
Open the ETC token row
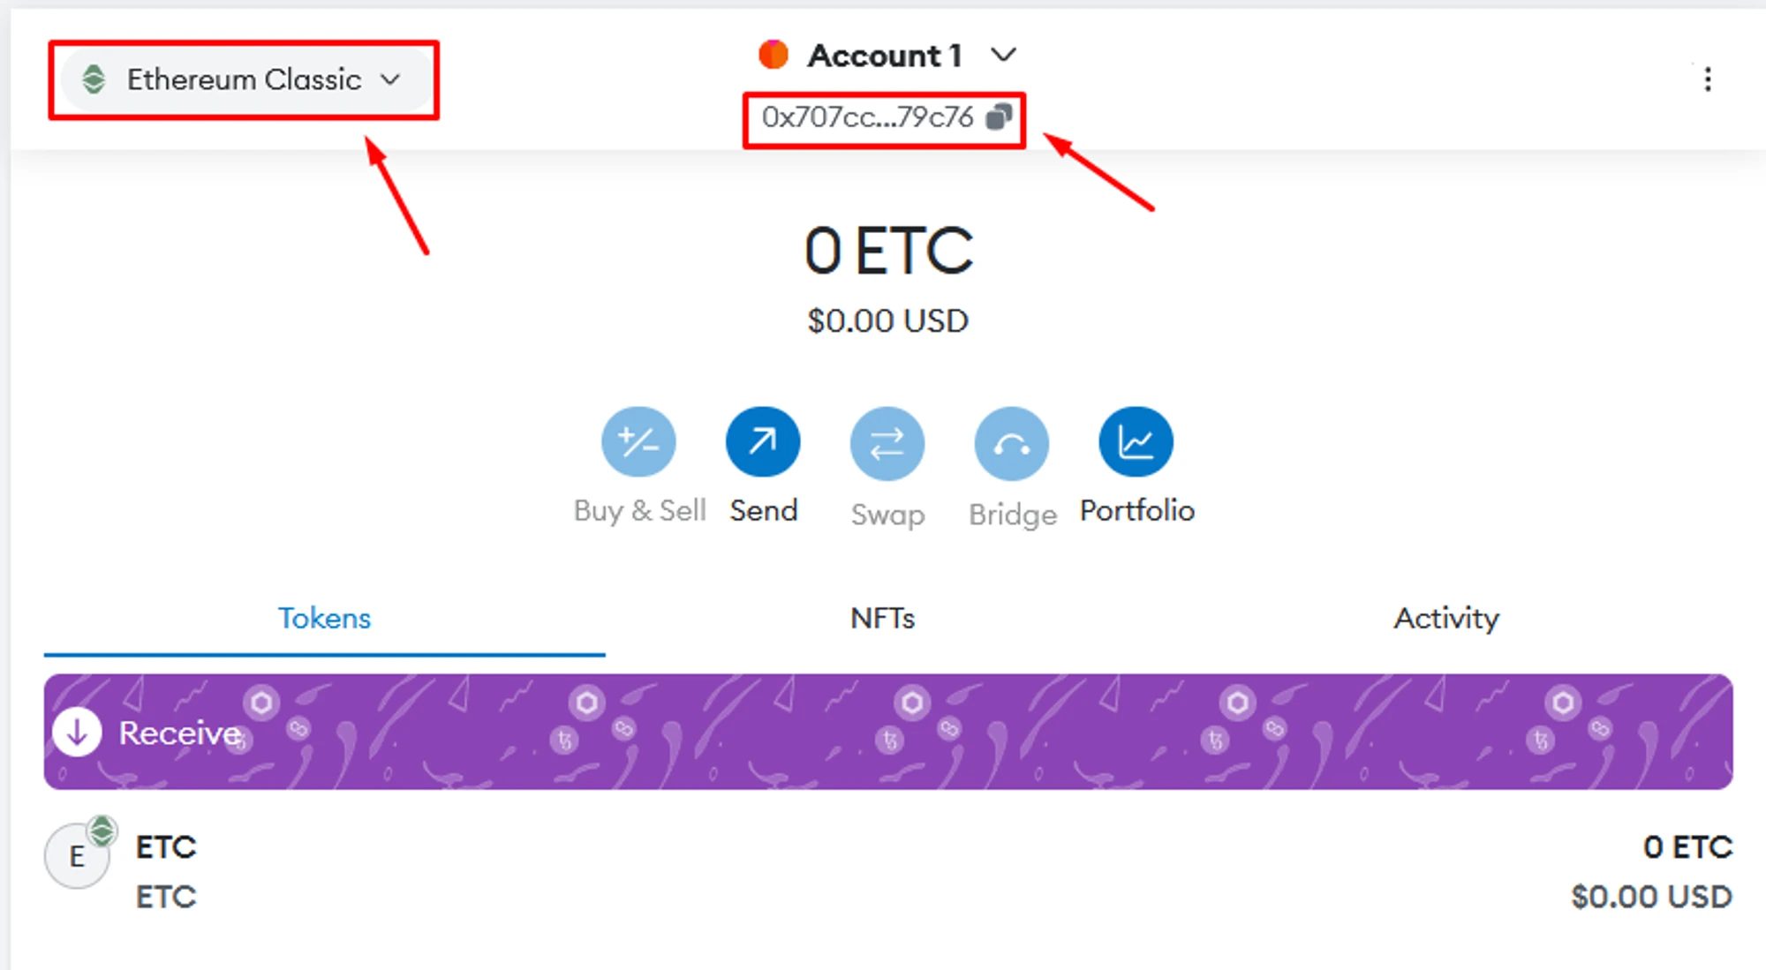[888, 871]
